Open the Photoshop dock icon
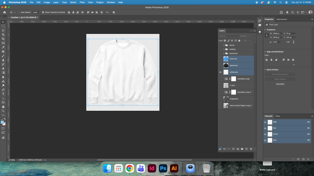314x176 pixels. (163, 168)
